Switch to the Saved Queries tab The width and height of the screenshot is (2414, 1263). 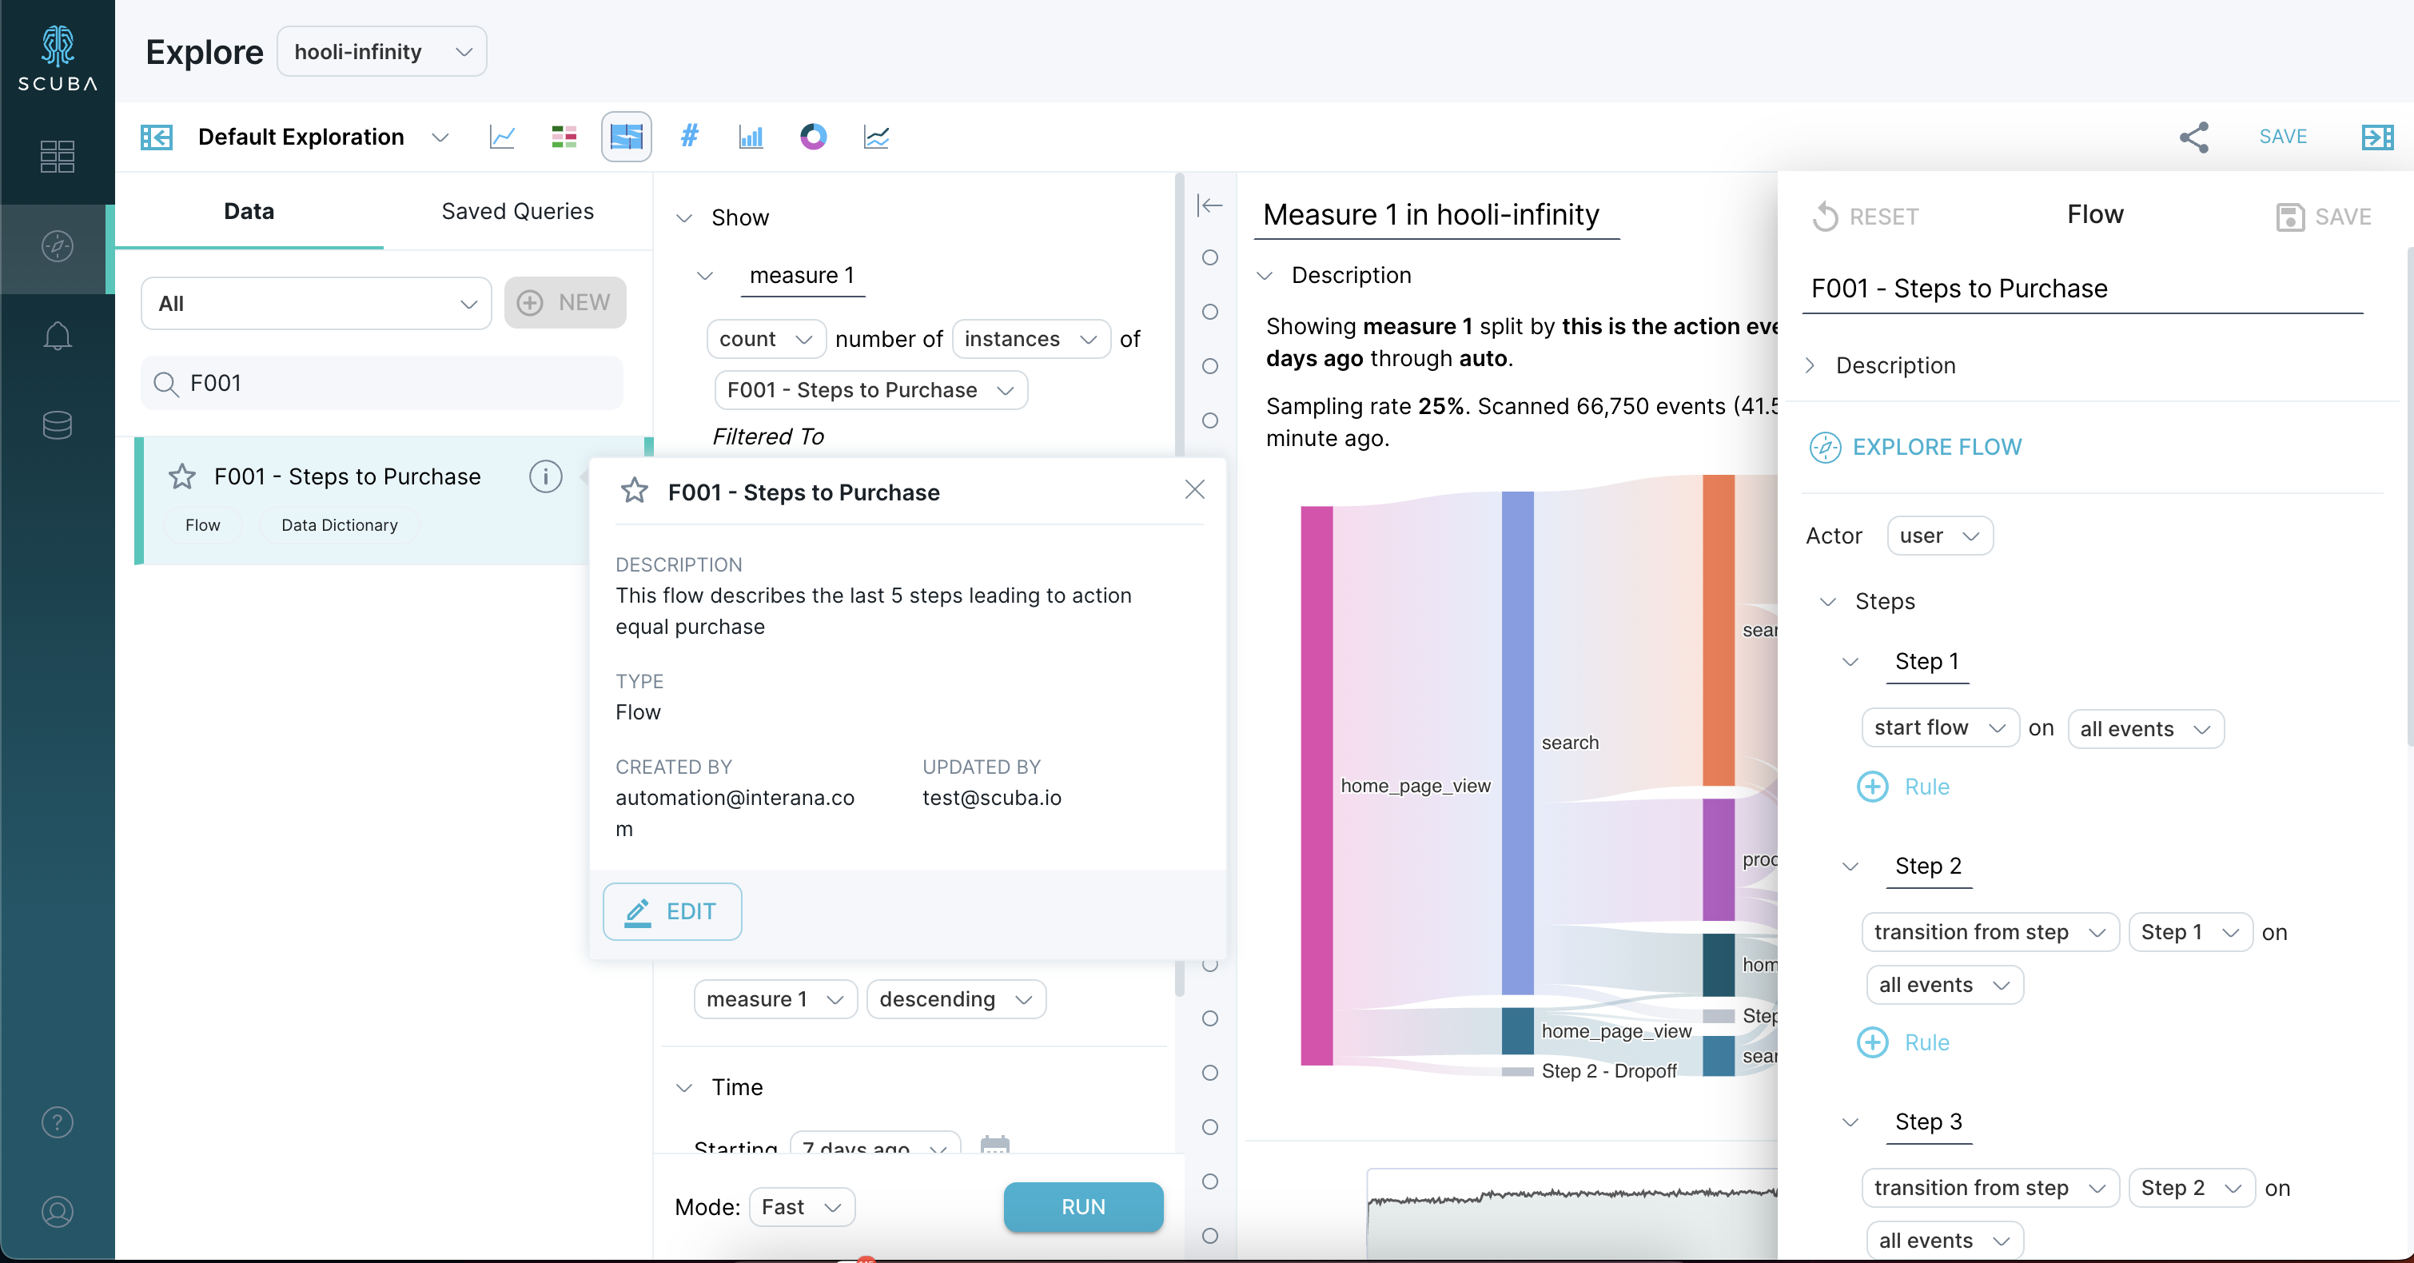tap(517, 212)
